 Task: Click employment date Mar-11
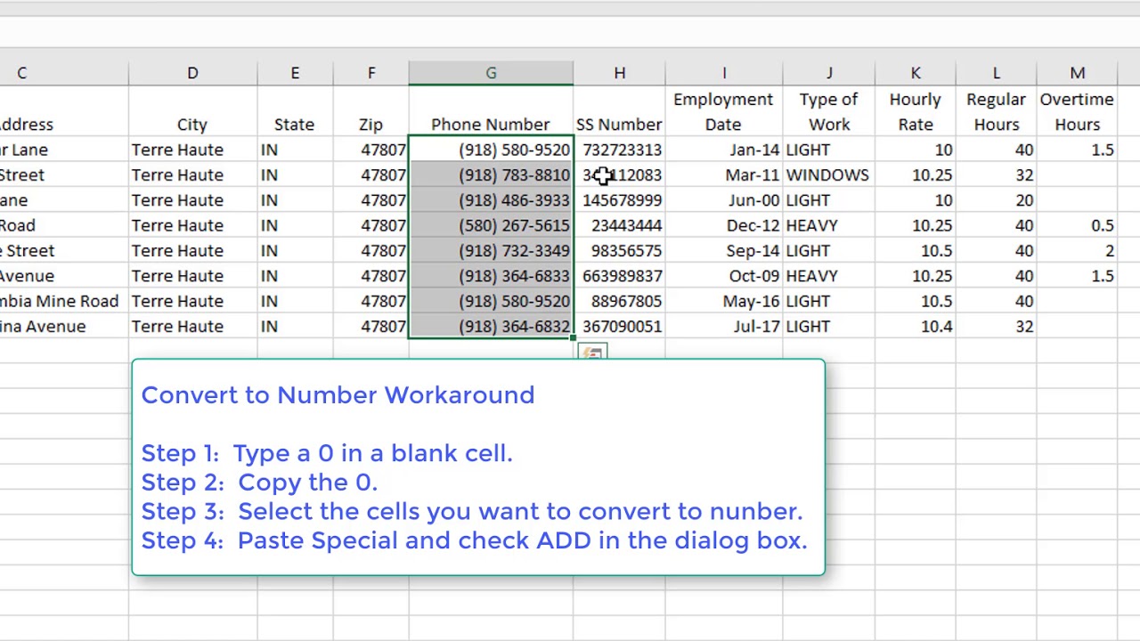[724, 175]
